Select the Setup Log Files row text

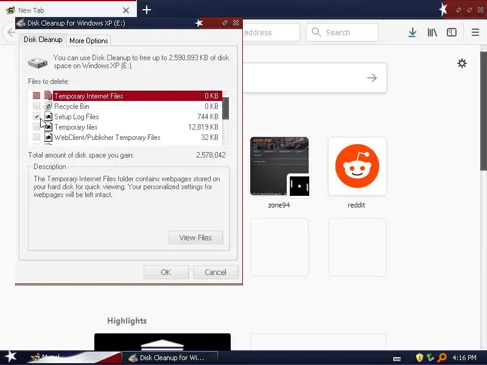[x=77, y=117]
